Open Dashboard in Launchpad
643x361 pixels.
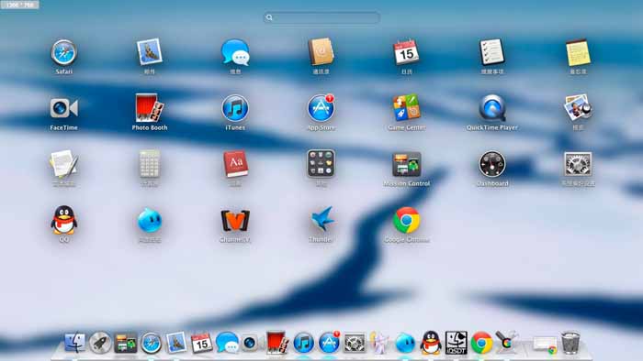pyautogui.click(x=492, y=164)
